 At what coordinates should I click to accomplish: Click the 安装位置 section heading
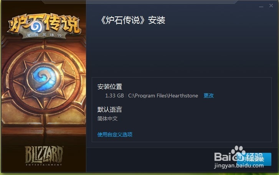point(110,87)
